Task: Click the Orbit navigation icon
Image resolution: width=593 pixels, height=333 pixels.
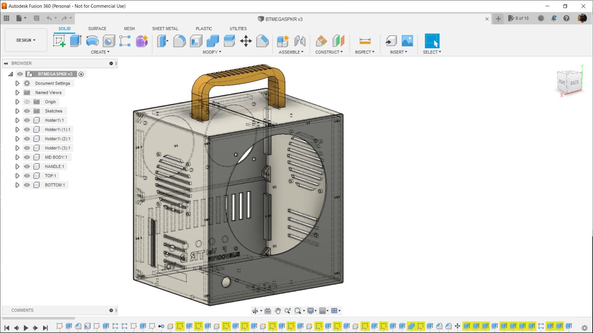Action: pos(255,311)
